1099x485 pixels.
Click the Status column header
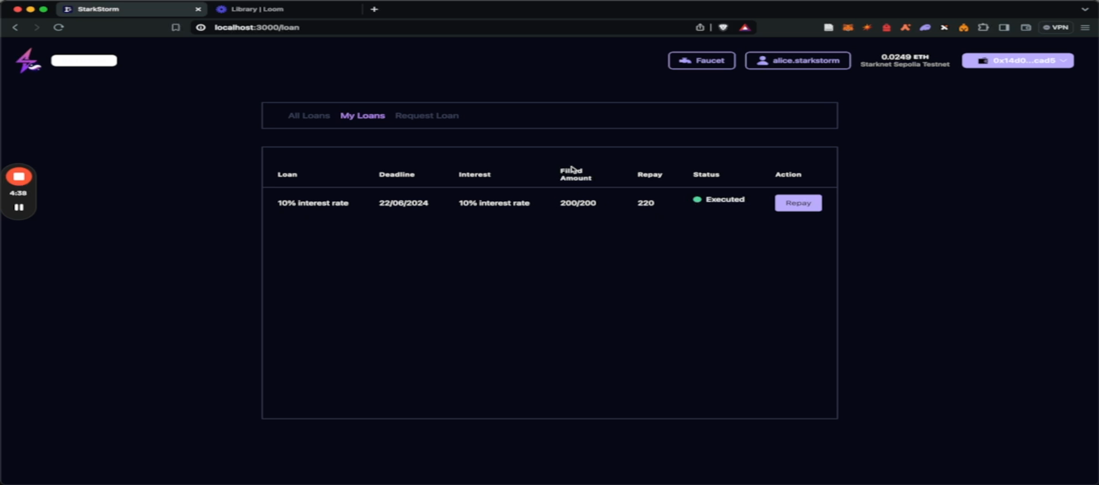point(706,174)
